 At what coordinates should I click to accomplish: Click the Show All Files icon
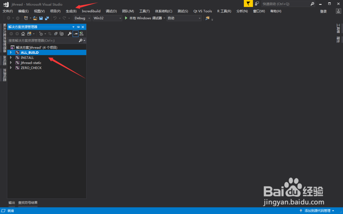[61, 34]
